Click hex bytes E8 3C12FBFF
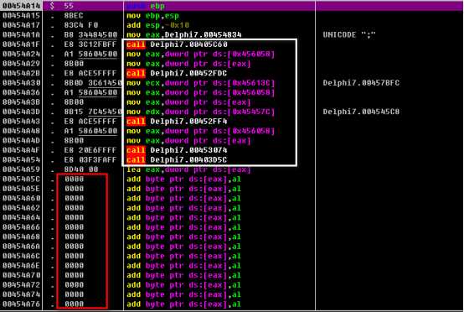Image resolution: width=464 pixels, height=312 pixels. [x=90, y=44]
